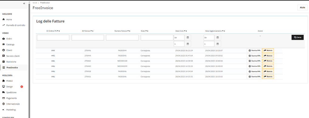Viewport: 309px width, 118px height.
Task: Open Home via its house icon
Action: pos(3,19)
